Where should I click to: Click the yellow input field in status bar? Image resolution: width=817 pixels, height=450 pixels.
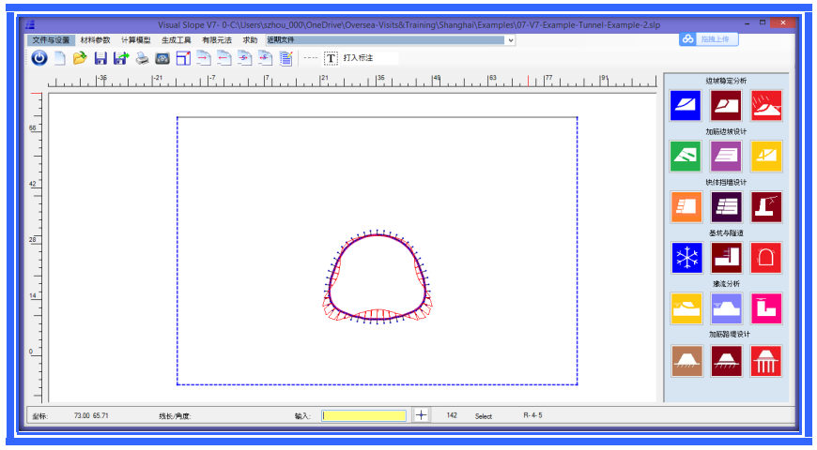click(364, 415)
